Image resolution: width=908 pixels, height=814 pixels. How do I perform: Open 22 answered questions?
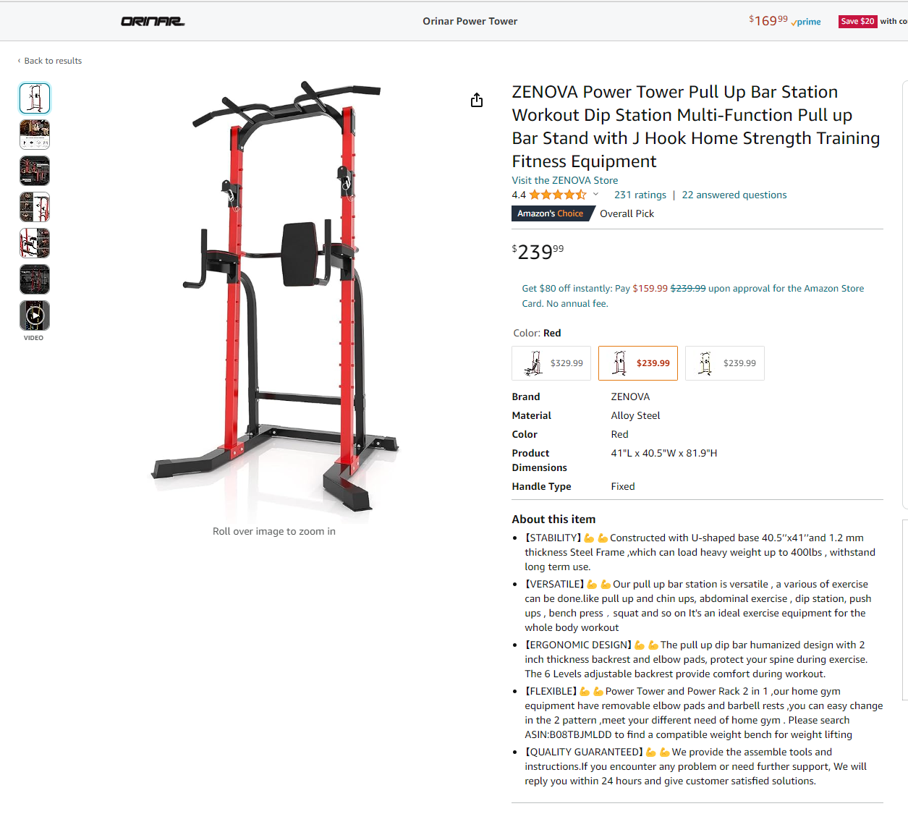(x=734, y=195)
